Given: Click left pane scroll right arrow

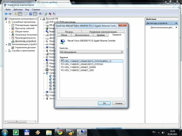Looking at the screenshot, I should [x=36, y=122].
